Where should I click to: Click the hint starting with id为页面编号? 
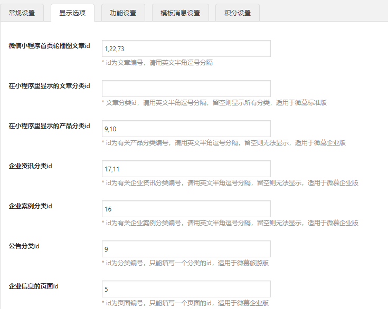[x=185, y=303]
